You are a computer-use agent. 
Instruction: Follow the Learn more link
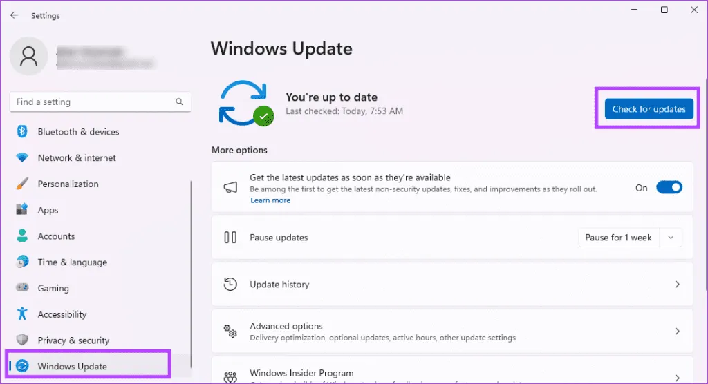270,200
